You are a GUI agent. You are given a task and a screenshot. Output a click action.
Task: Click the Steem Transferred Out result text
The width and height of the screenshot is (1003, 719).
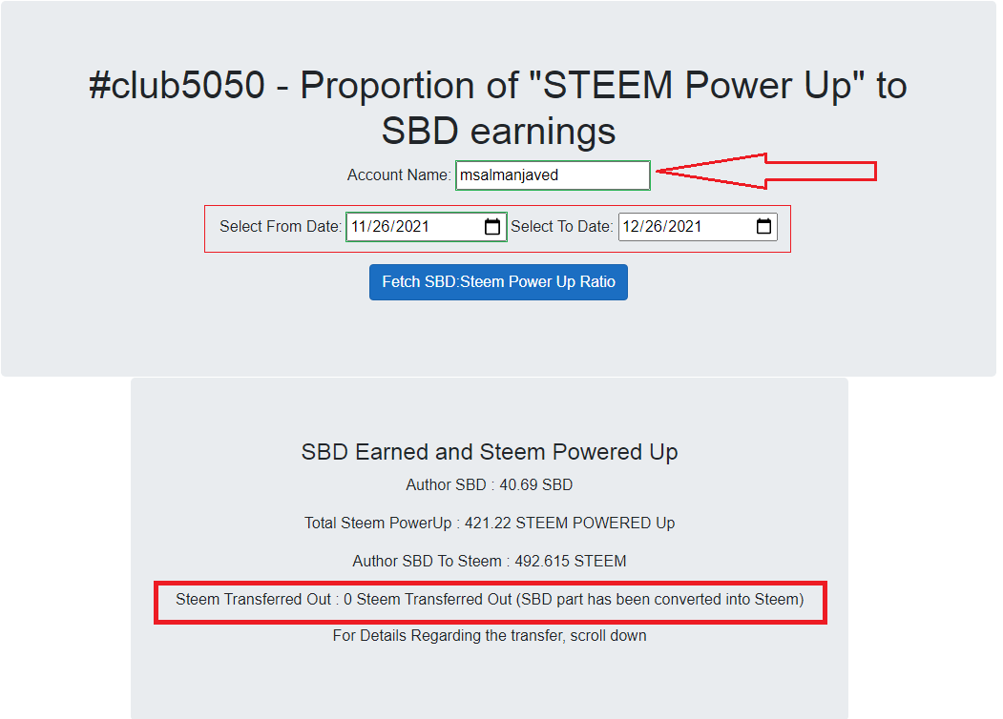coord(490,600)
